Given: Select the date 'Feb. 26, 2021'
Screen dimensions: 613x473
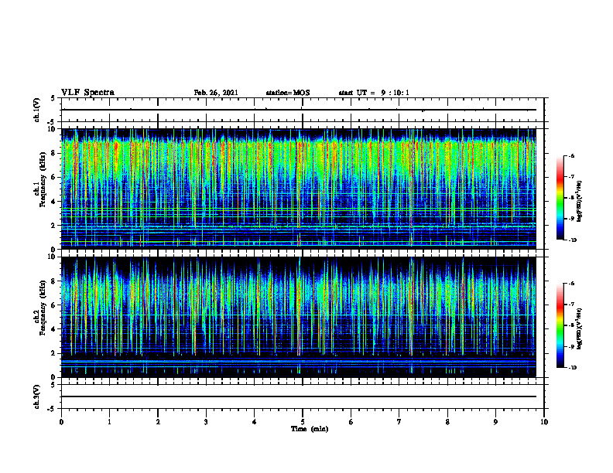Looking at the screenshot, I should tap(216, 93).
